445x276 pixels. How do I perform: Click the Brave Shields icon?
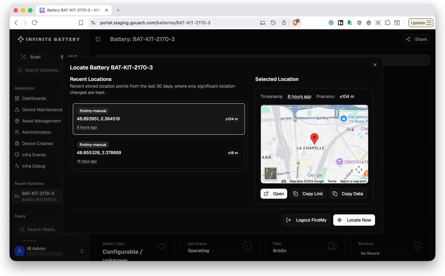(x=295, y=23)
